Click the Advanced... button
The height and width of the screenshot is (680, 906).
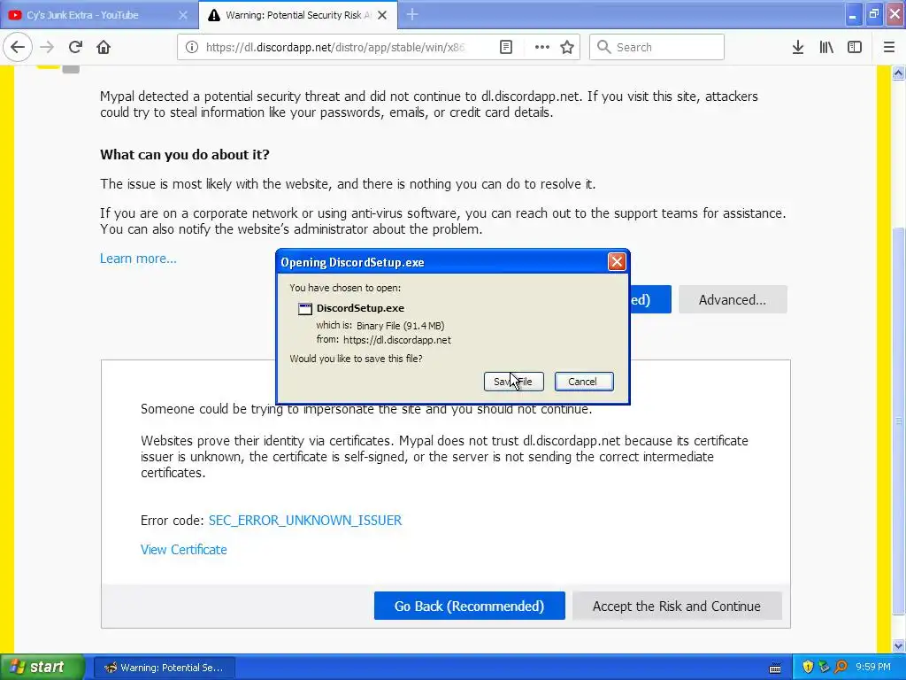733,299
